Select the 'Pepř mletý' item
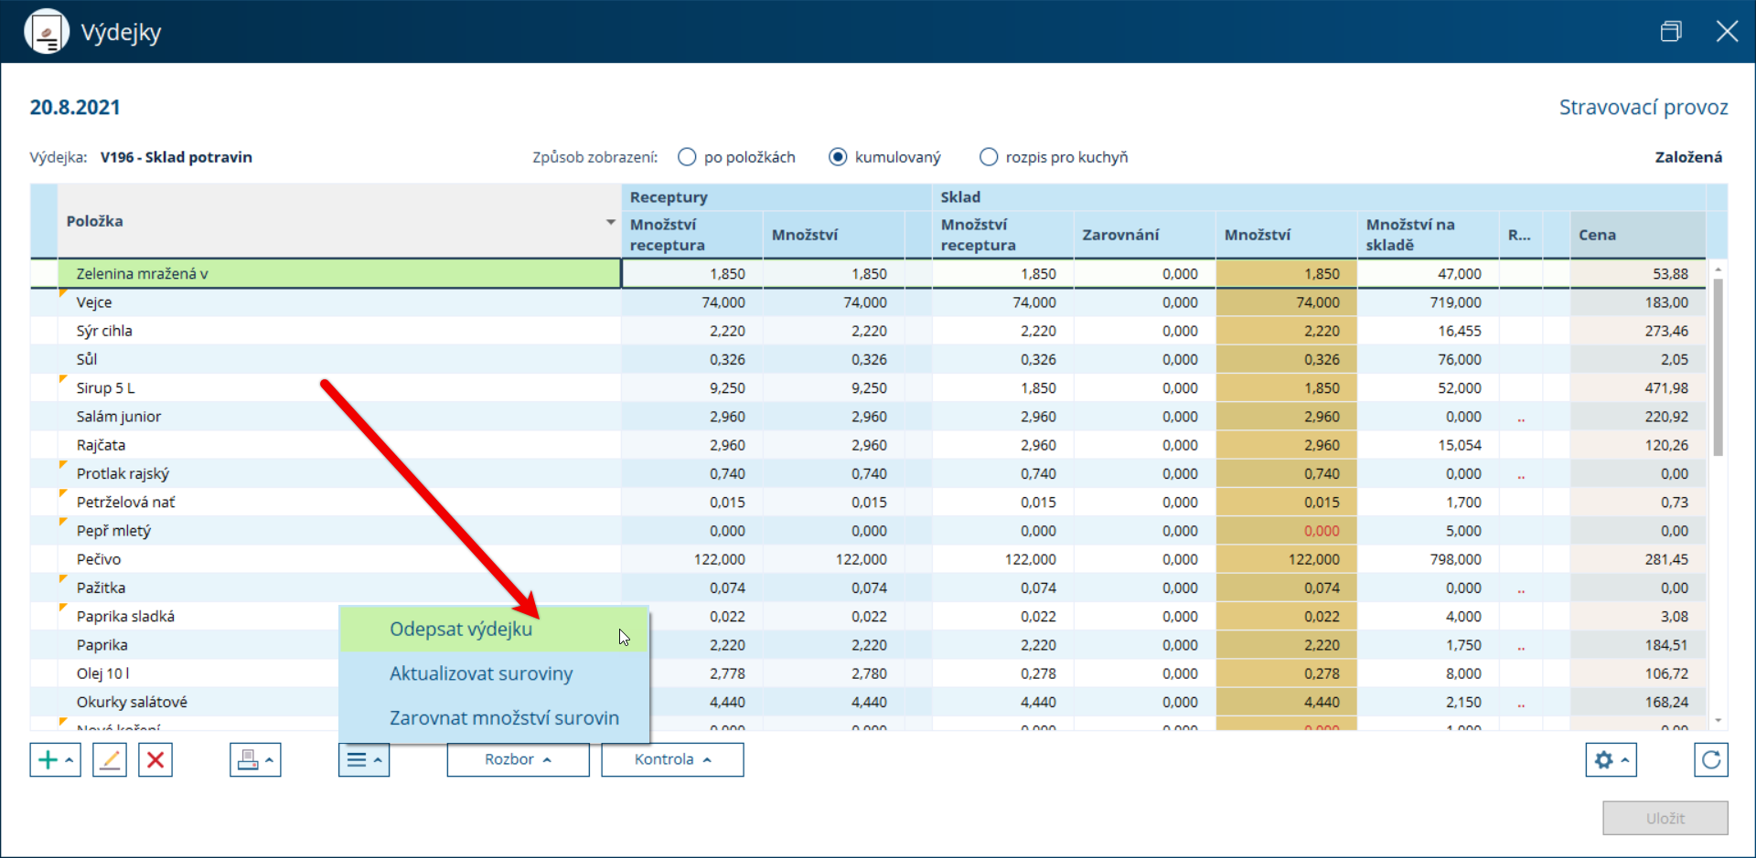Viewport: 1756px width, 858px height. point(339,531)
